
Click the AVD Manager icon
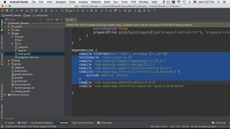[140, 11]
